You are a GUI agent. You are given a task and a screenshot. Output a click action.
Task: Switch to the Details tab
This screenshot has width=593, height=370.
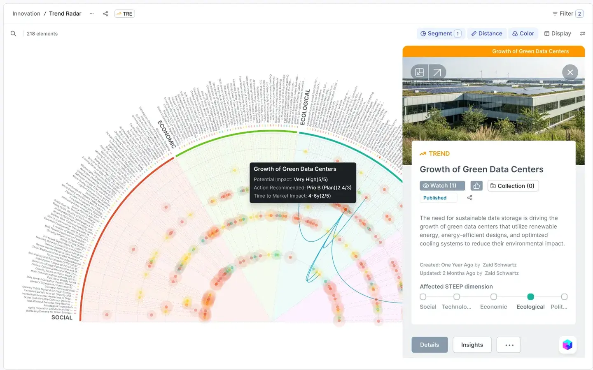pyautogui.click(x=430, y=345)
